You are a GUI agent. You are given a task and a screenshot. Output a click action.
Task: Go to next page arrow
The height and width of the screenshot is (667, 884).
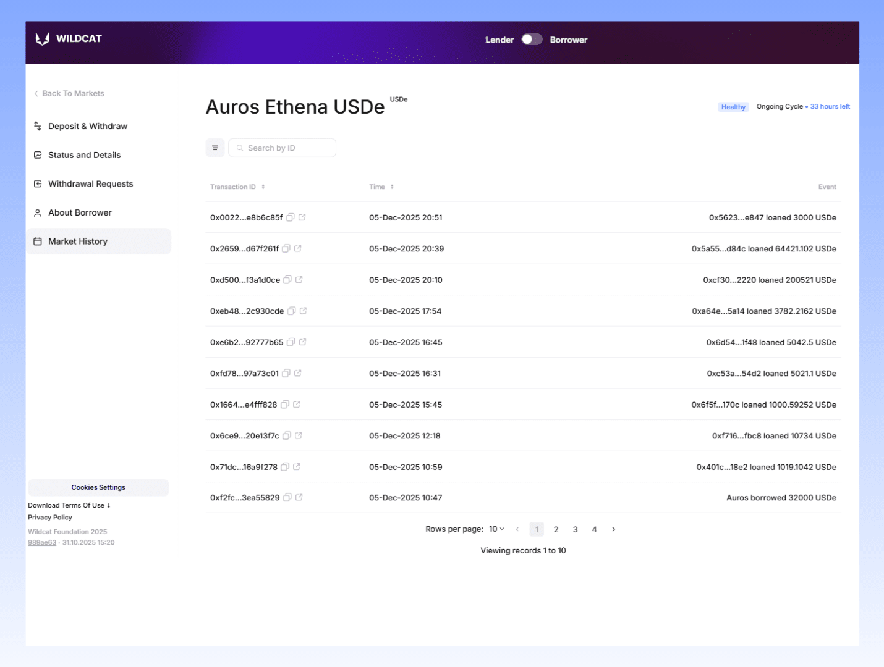(x=613, y=529)
